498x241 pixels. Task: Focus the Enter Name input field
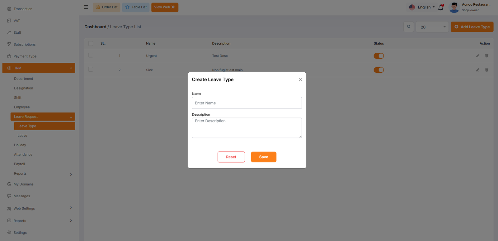(x=247, y=103)
